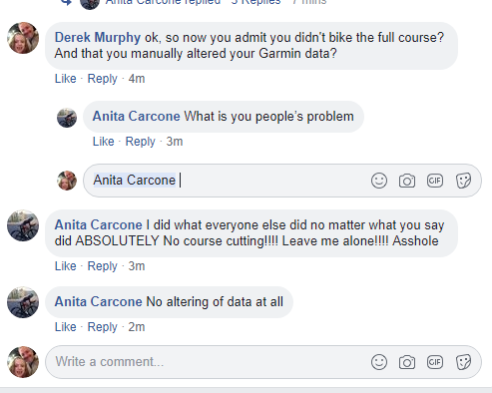Screen dimensions: 492x393
Task: Attach a photo in the reply box
Action: 407,181
